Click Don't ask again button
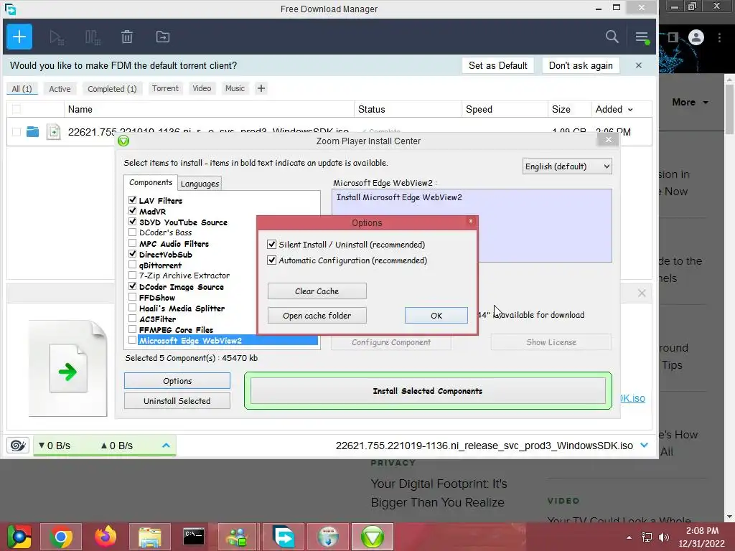735x551 pixels. coord(581,65)
